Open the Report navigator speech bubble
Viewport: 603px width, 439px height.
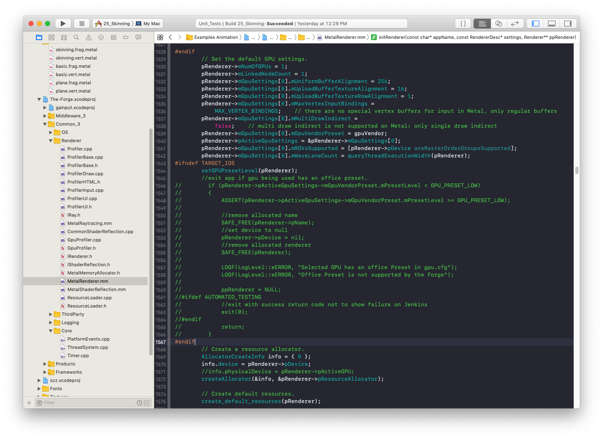[138, 37]
